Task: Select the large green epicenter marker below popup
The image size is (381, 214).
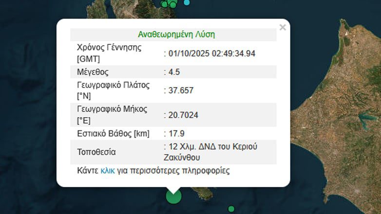Action: (173, 196)
